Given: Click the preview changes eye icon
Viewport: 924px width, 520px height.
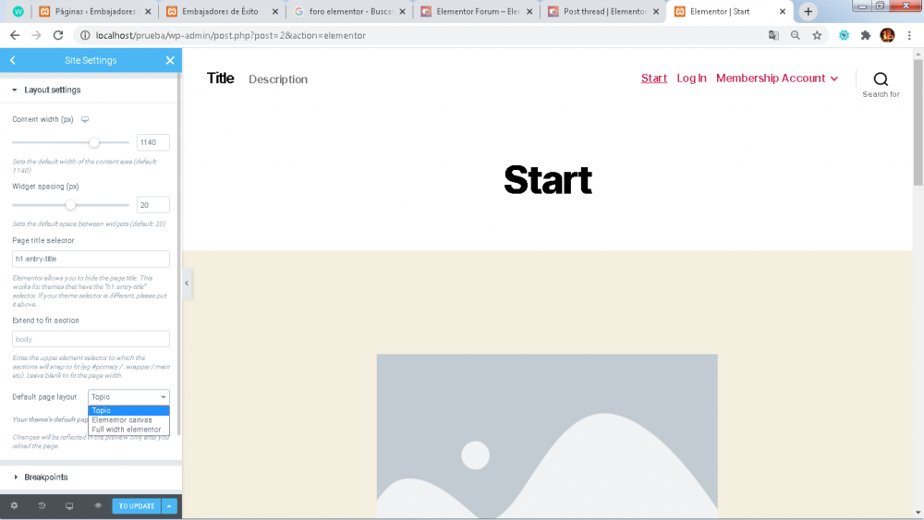Looking at the screenshot, I should coord(98,506).
